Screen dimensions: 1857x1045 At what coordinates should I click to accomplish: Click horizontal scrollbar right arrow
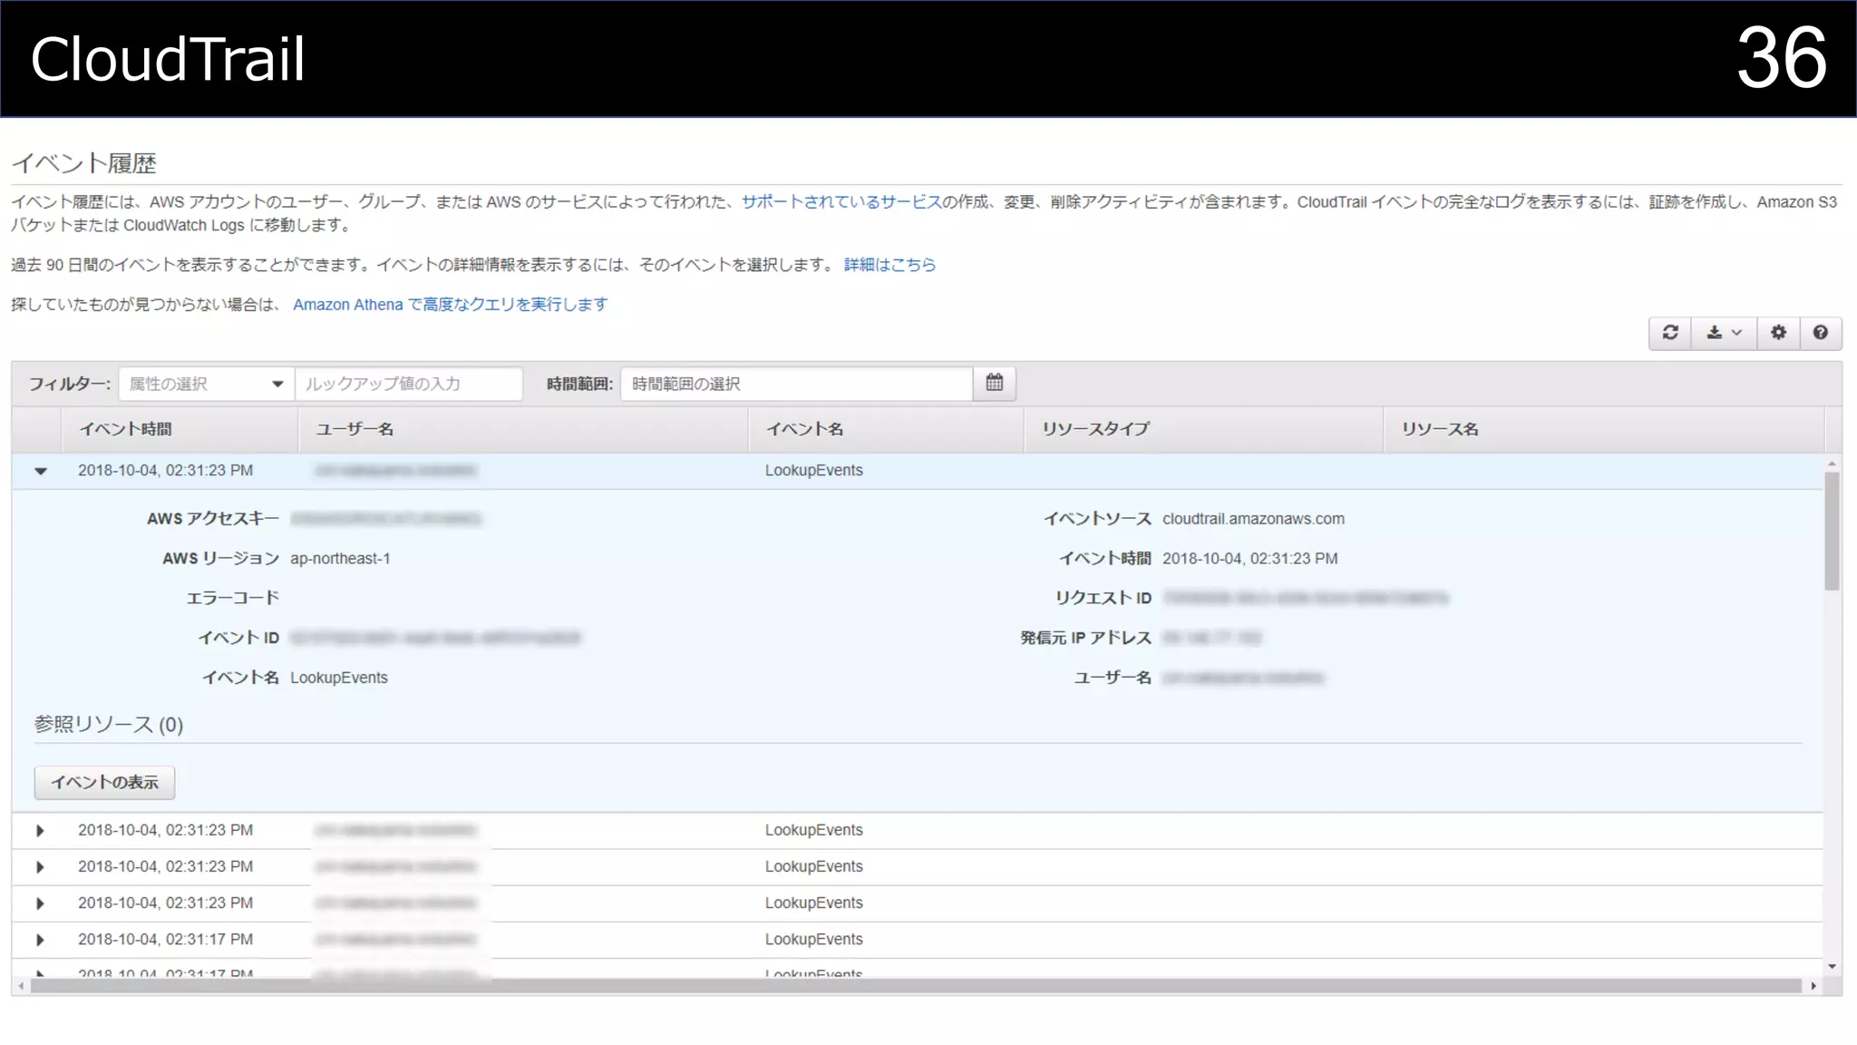point(1813,986)
